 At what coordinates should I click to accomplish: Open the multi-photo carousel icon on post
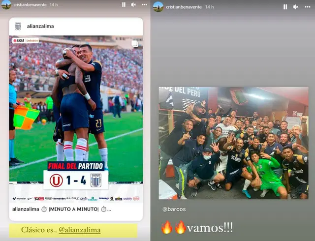(134, 43)
